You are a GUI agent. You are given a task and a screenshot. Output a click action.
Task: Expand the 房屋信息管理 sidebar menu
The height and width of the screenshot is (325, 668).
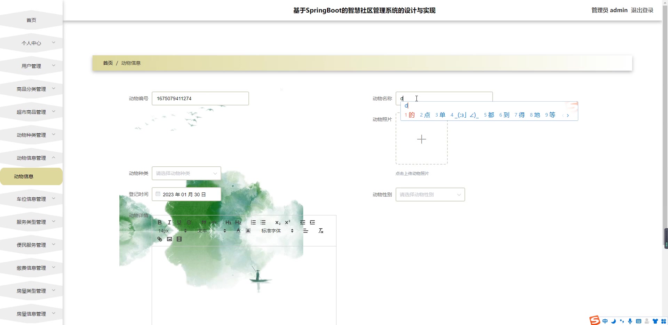point(31,314)
